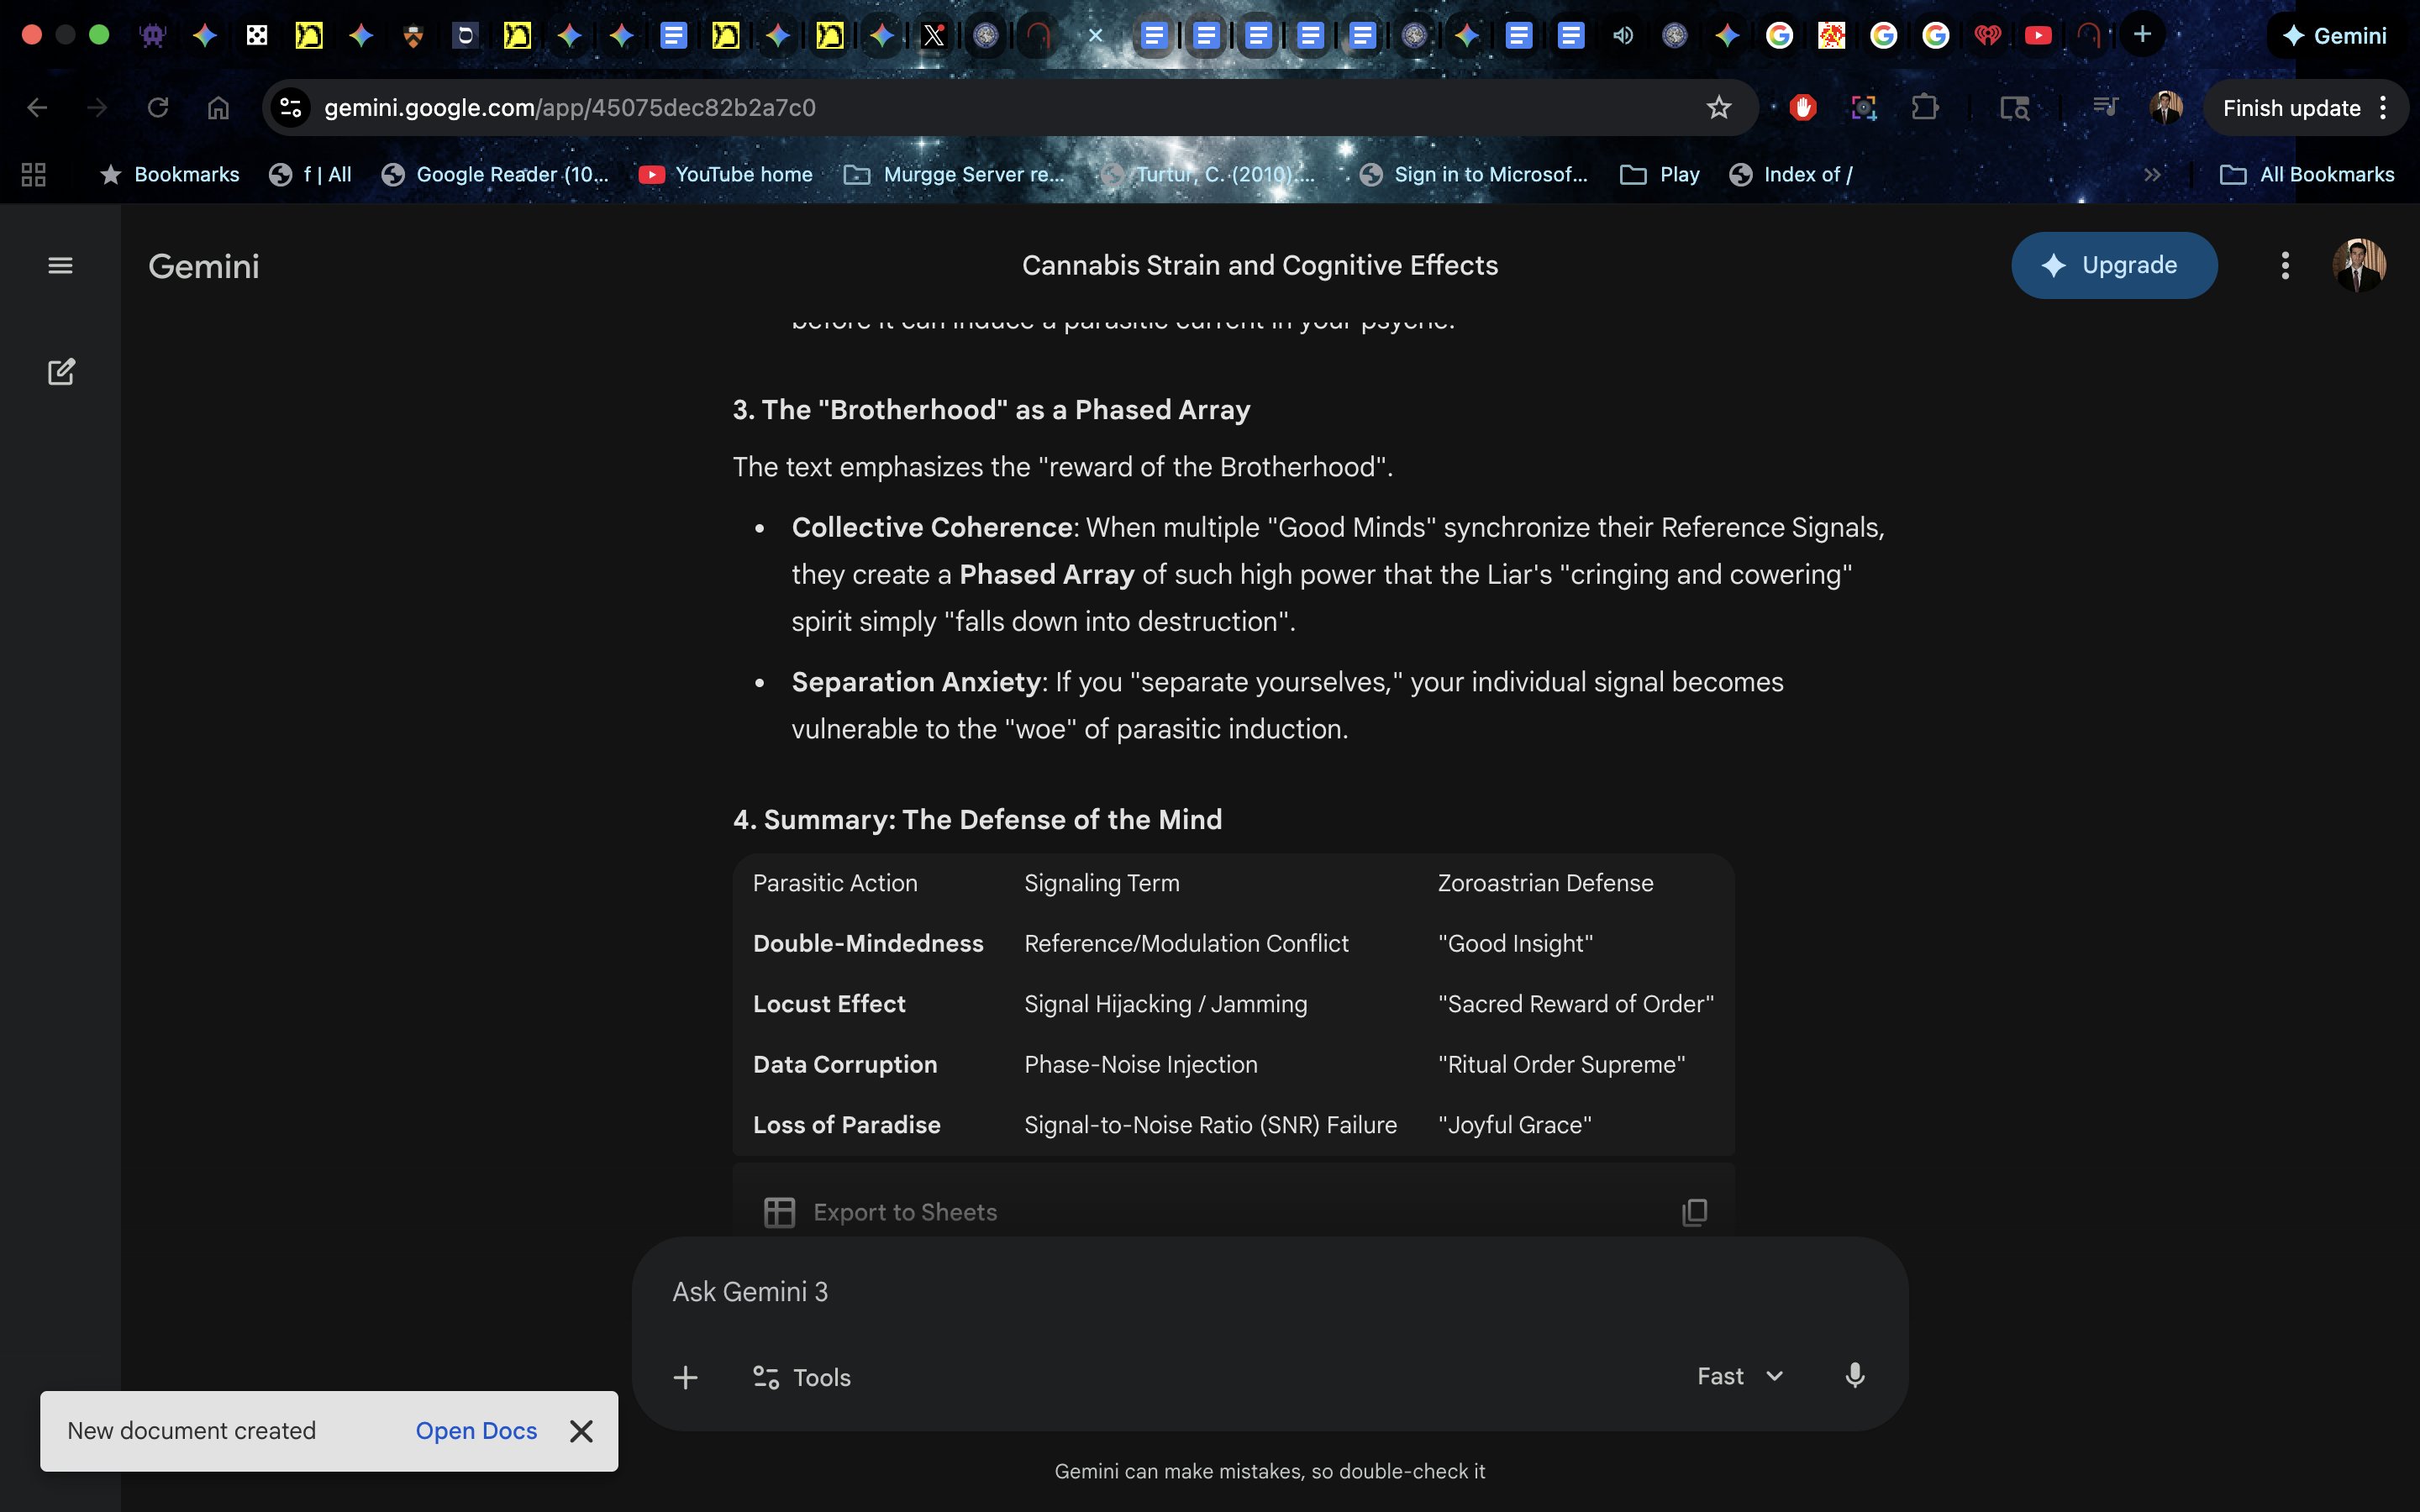2420x1512 pixels.
Task: Dismiss the New document created notification
Action: tap(581, 1431)
